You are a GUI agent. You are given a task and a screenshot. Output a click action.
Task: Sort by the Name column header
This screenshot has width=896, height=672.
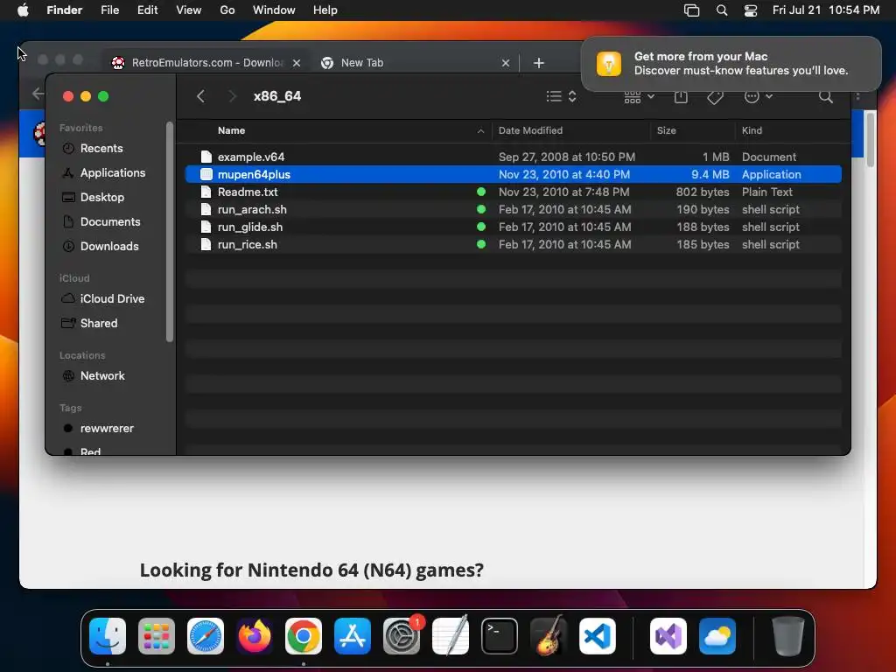point(231,130)
